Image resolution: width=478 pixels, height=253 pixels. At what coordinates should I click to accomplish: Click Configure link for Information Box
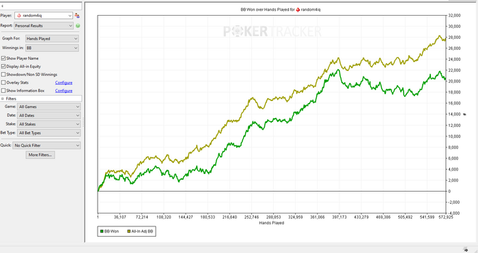click(64, 91)
